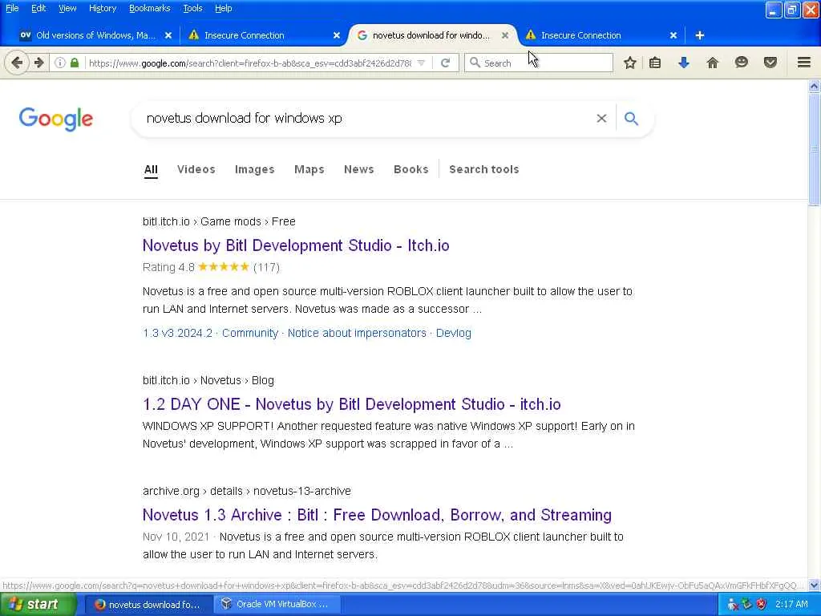Click the vertical scrollbar thumb
The image size is (821, 616).
tap(815, 149)
